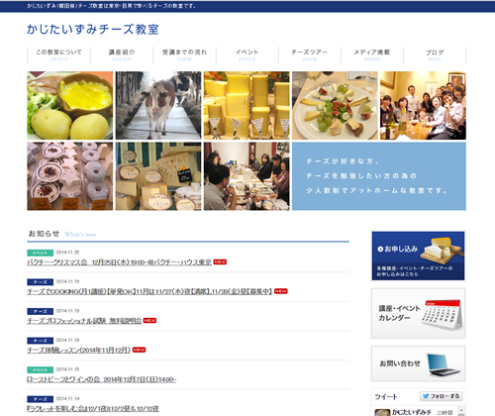Image resolution: width=495 pixels, height=416 pixels.
Task: Click the arrow icon beside お申し込み
Action: coord(380,249)
